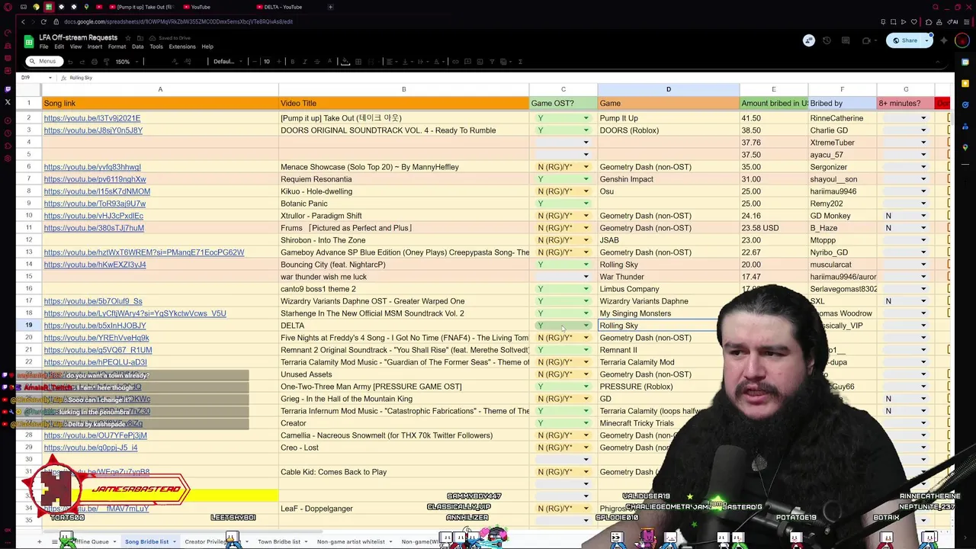The image size is (976, 549).
Task: Click the print icon in toolbar
Action: (x=95, y=62)
